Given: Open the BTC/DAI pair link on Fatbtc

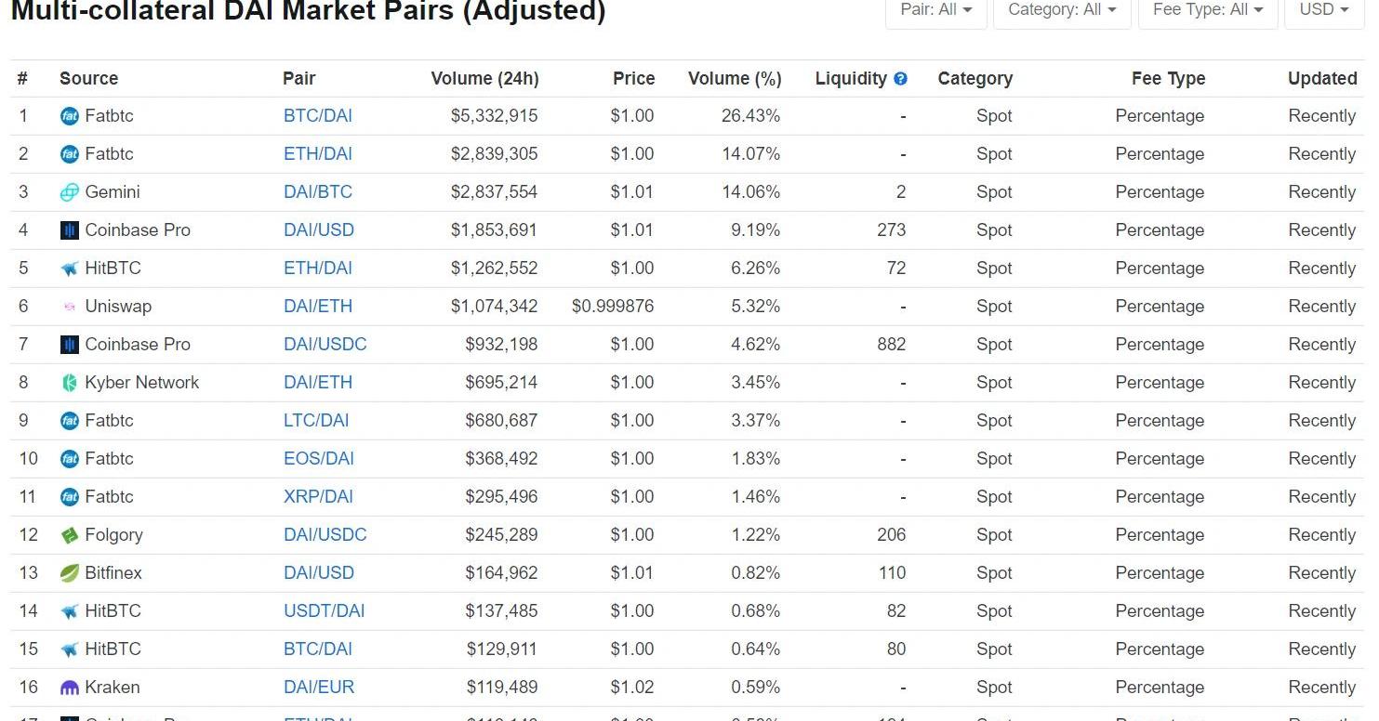Looking at the screenshot, I should [x=318, y=116].
